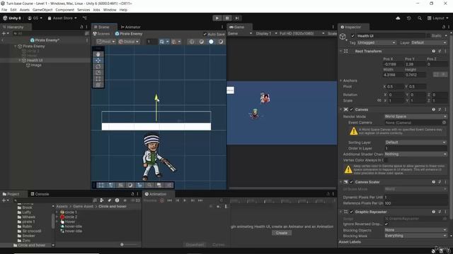Open the Sorting Layer dropdown
Screen dimensions: 453x254
pyautogui.click(x=415, y=143)
